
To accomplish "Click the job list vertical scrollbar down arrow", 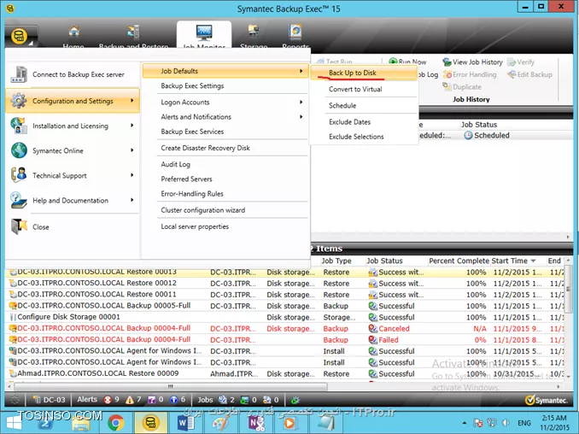I will click(x=568, y=377).
